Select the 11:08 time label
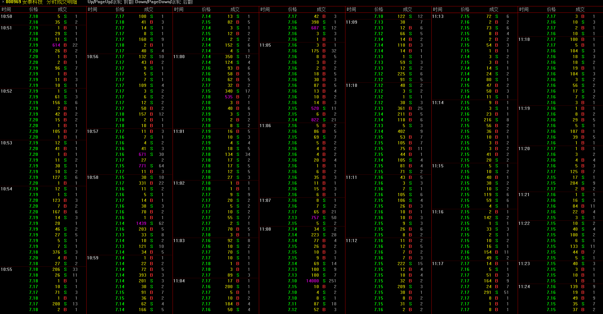This screenshot has height=314, width=603. coord(265,229)
